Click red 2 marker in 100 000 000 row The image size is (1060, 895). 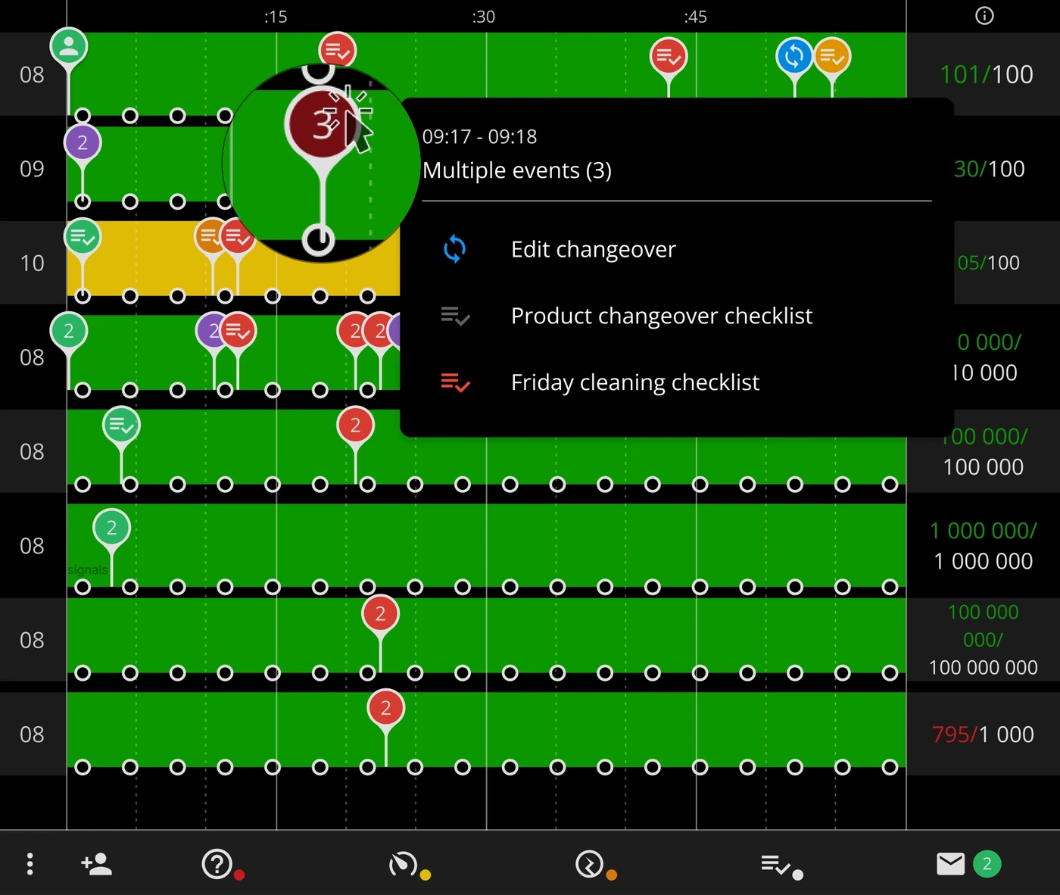tap(380, 614)
